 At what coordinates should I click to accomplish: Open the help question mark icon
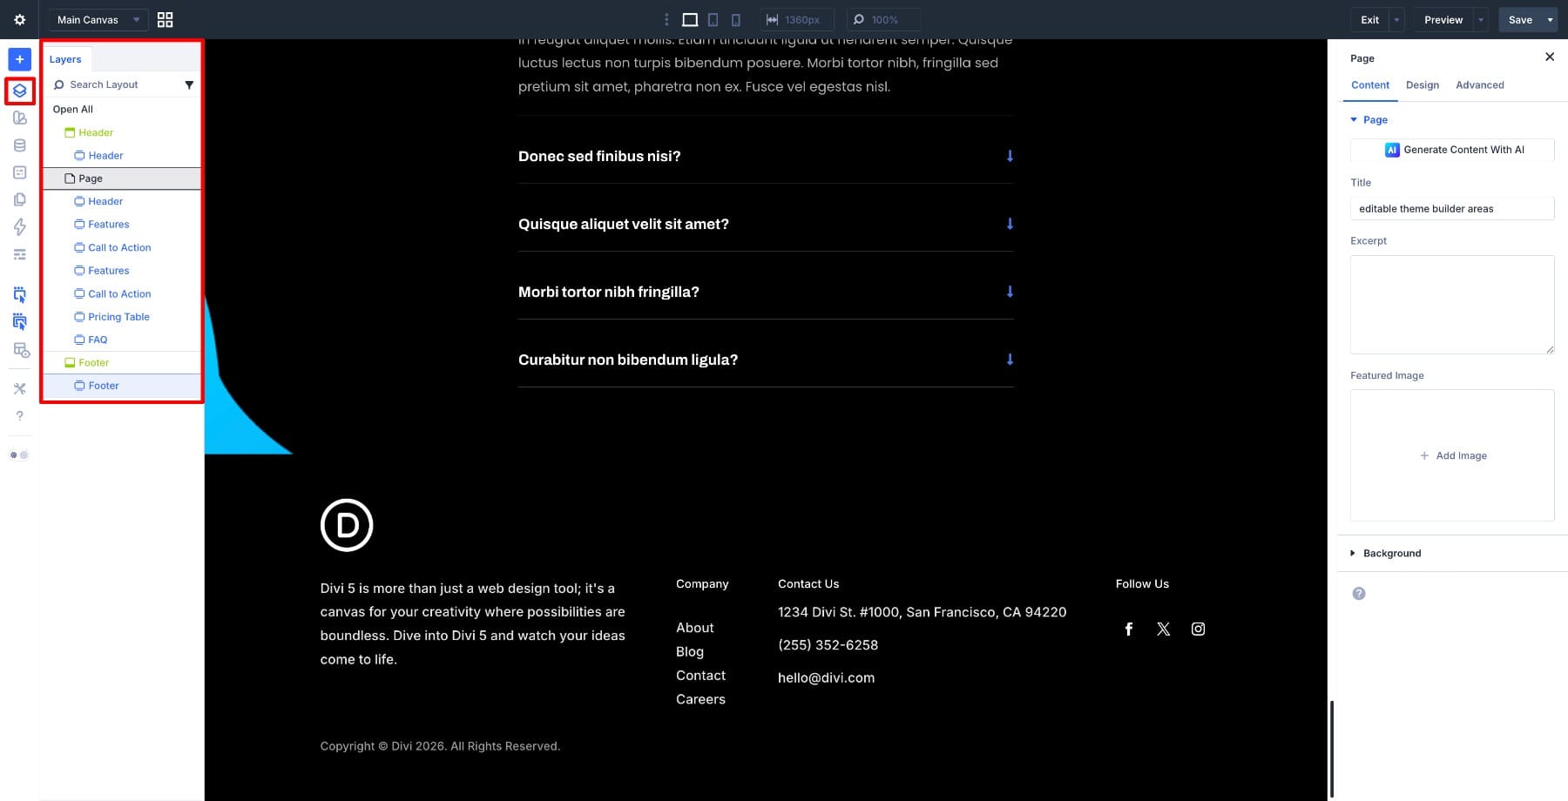click(x=19, y=416)
